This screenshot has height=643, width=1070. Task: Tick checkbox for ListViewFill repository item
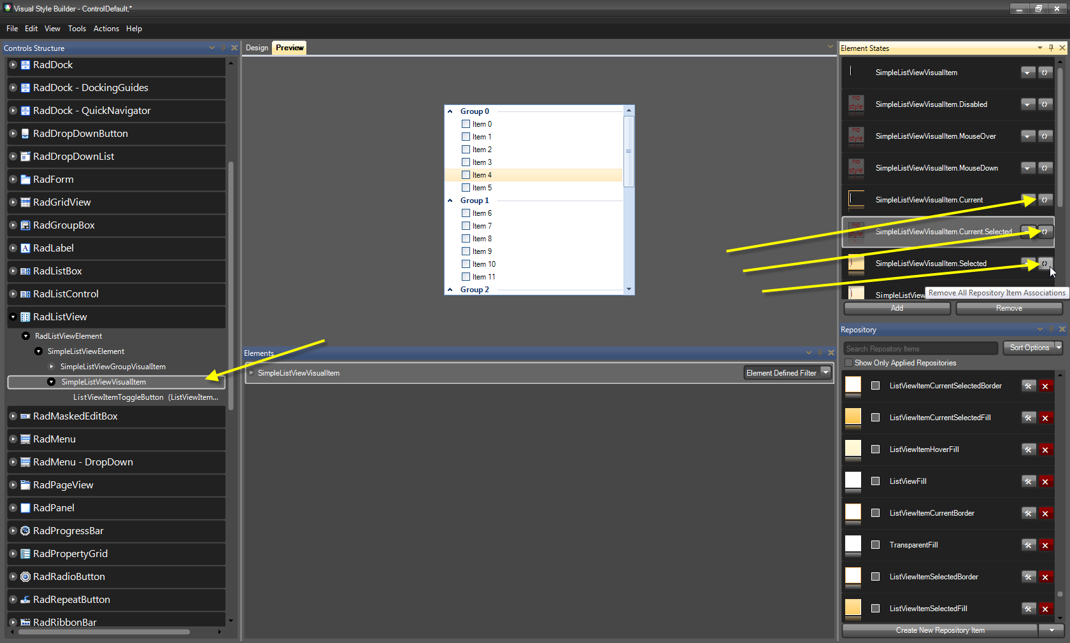(x=876, y=481)
